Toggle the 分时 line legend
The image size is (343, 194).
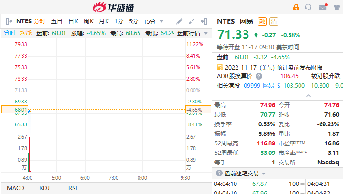10,33
